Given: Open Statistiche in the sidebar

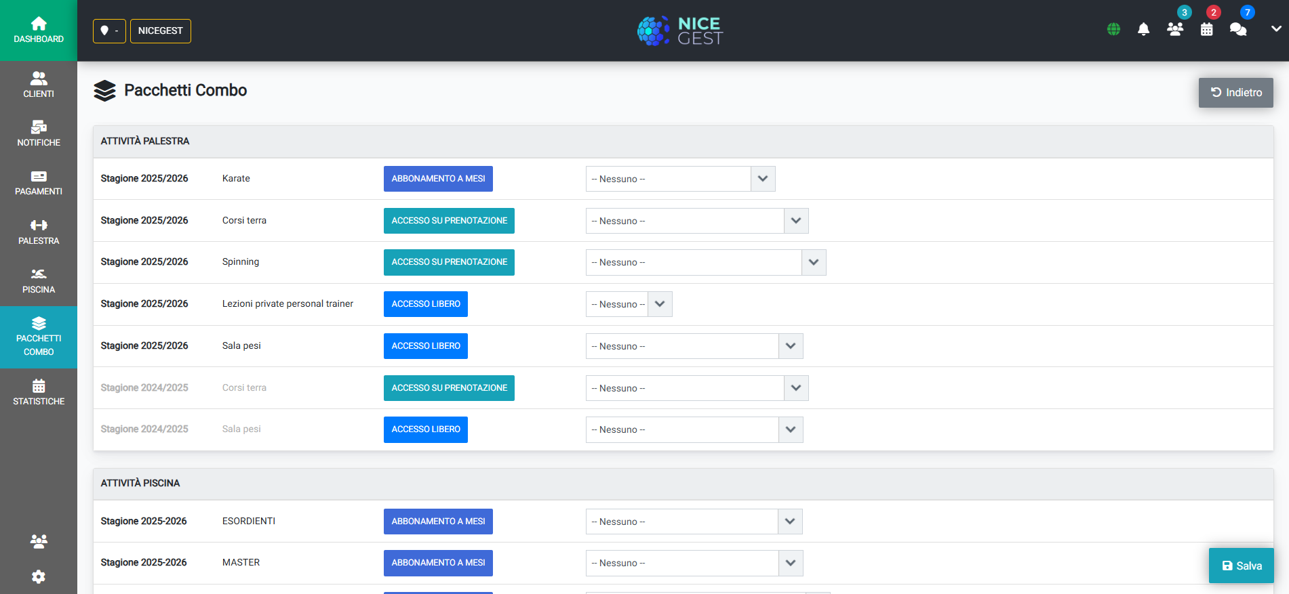Looking at the screenshot, I should click(39, 393).
